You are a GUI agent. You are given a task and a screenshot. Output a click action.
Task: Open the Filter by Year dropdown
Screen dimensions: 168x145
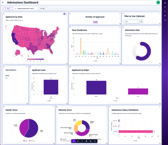tap(132, 22)
